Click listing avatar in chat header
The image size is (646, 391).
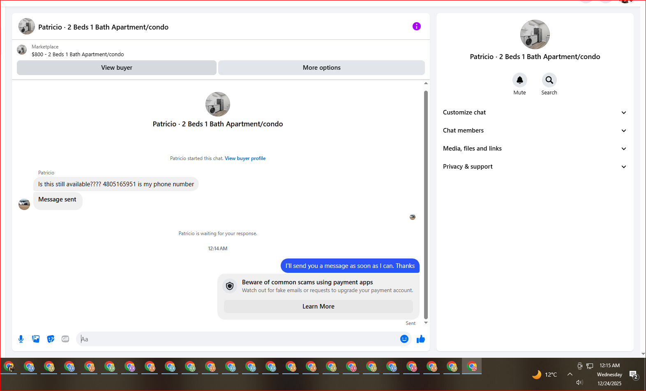(27, 26)
